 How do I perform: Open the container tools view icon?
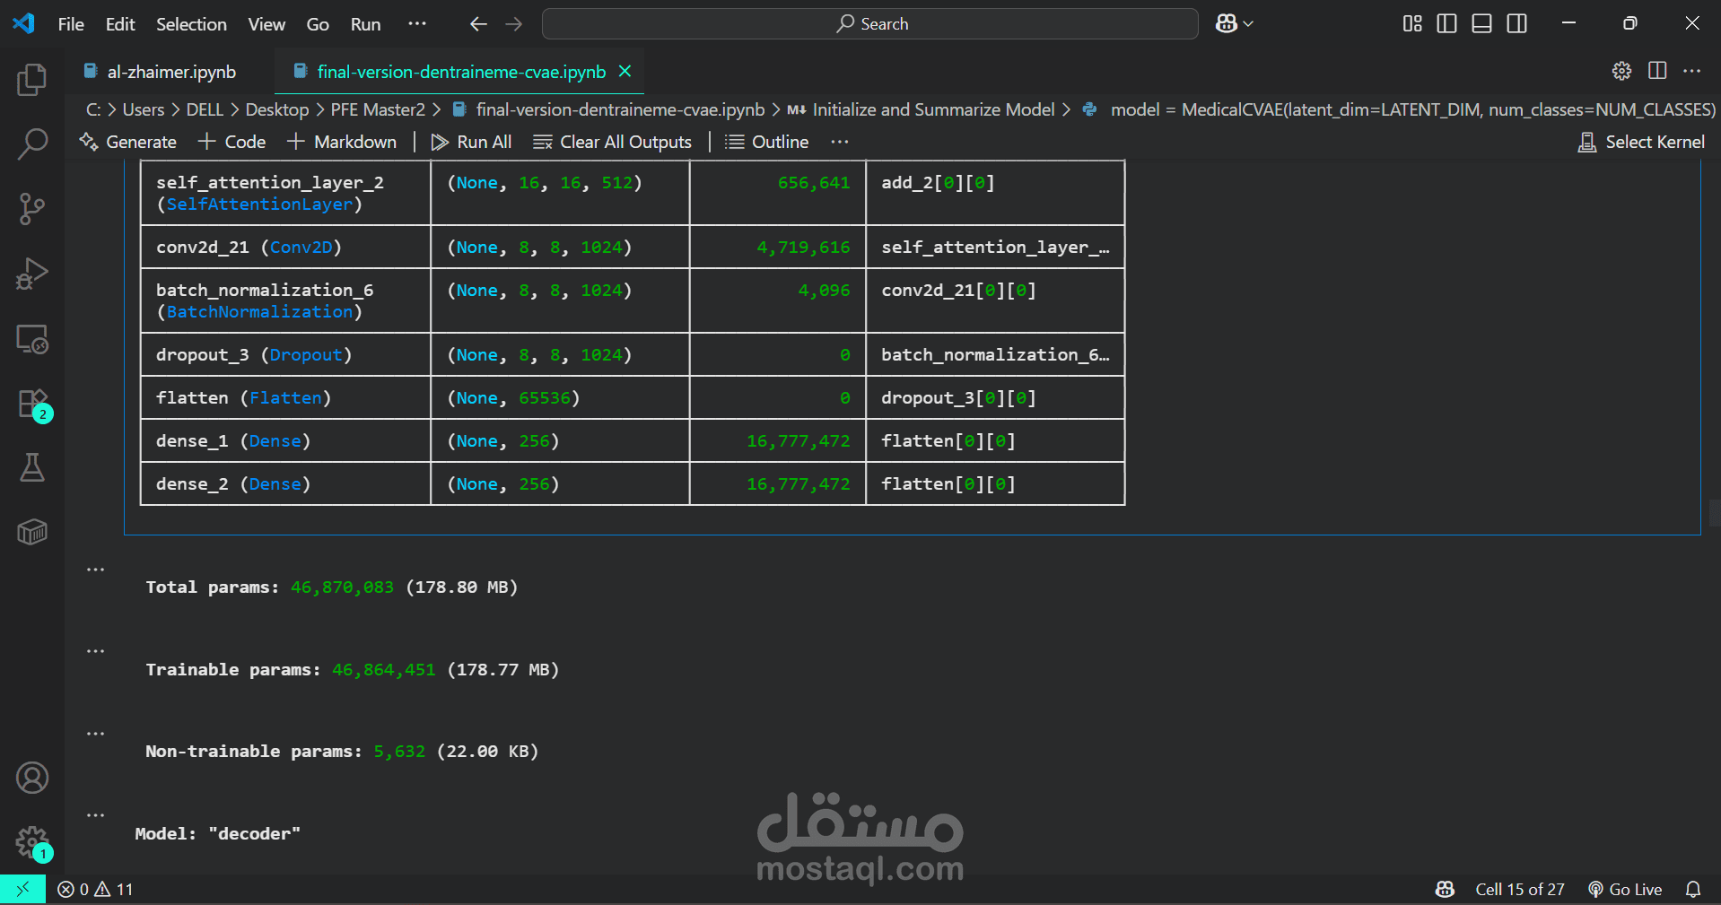coord(32,532)
